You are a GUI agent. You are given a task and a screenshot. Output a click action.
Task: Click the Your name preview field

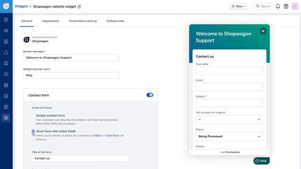click(230, 71)
